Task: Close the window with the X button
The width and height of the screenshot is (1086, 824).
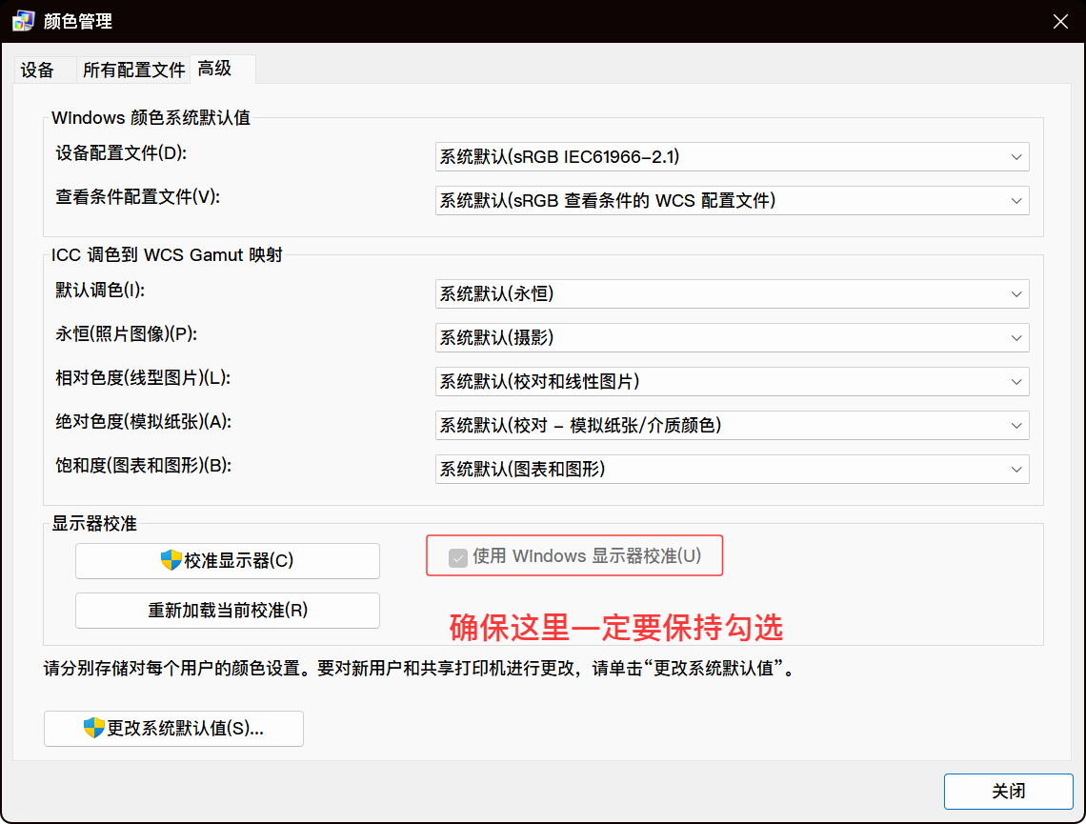Action: [x=1059, y=22]
